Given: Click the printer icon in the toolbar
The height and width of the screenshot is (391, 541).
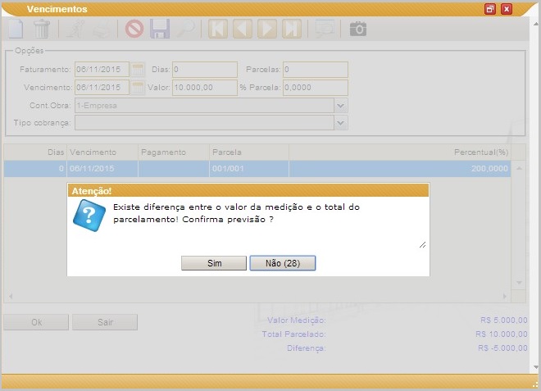Looking at the screenshot, I should coord(102,30).
